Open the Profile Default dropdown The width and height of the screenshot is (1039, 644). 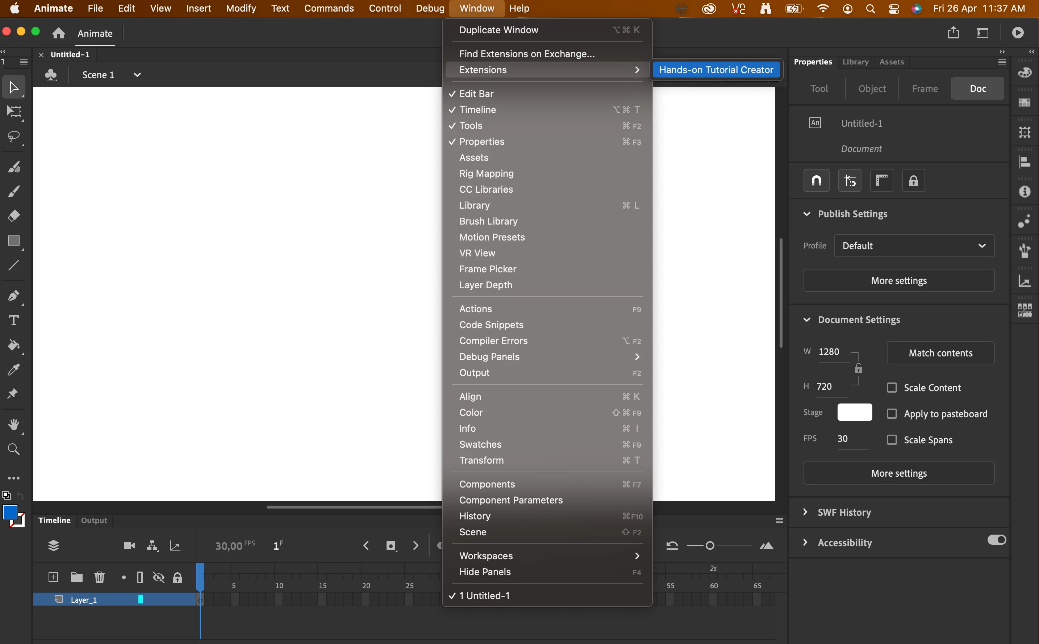coord(914,246)
